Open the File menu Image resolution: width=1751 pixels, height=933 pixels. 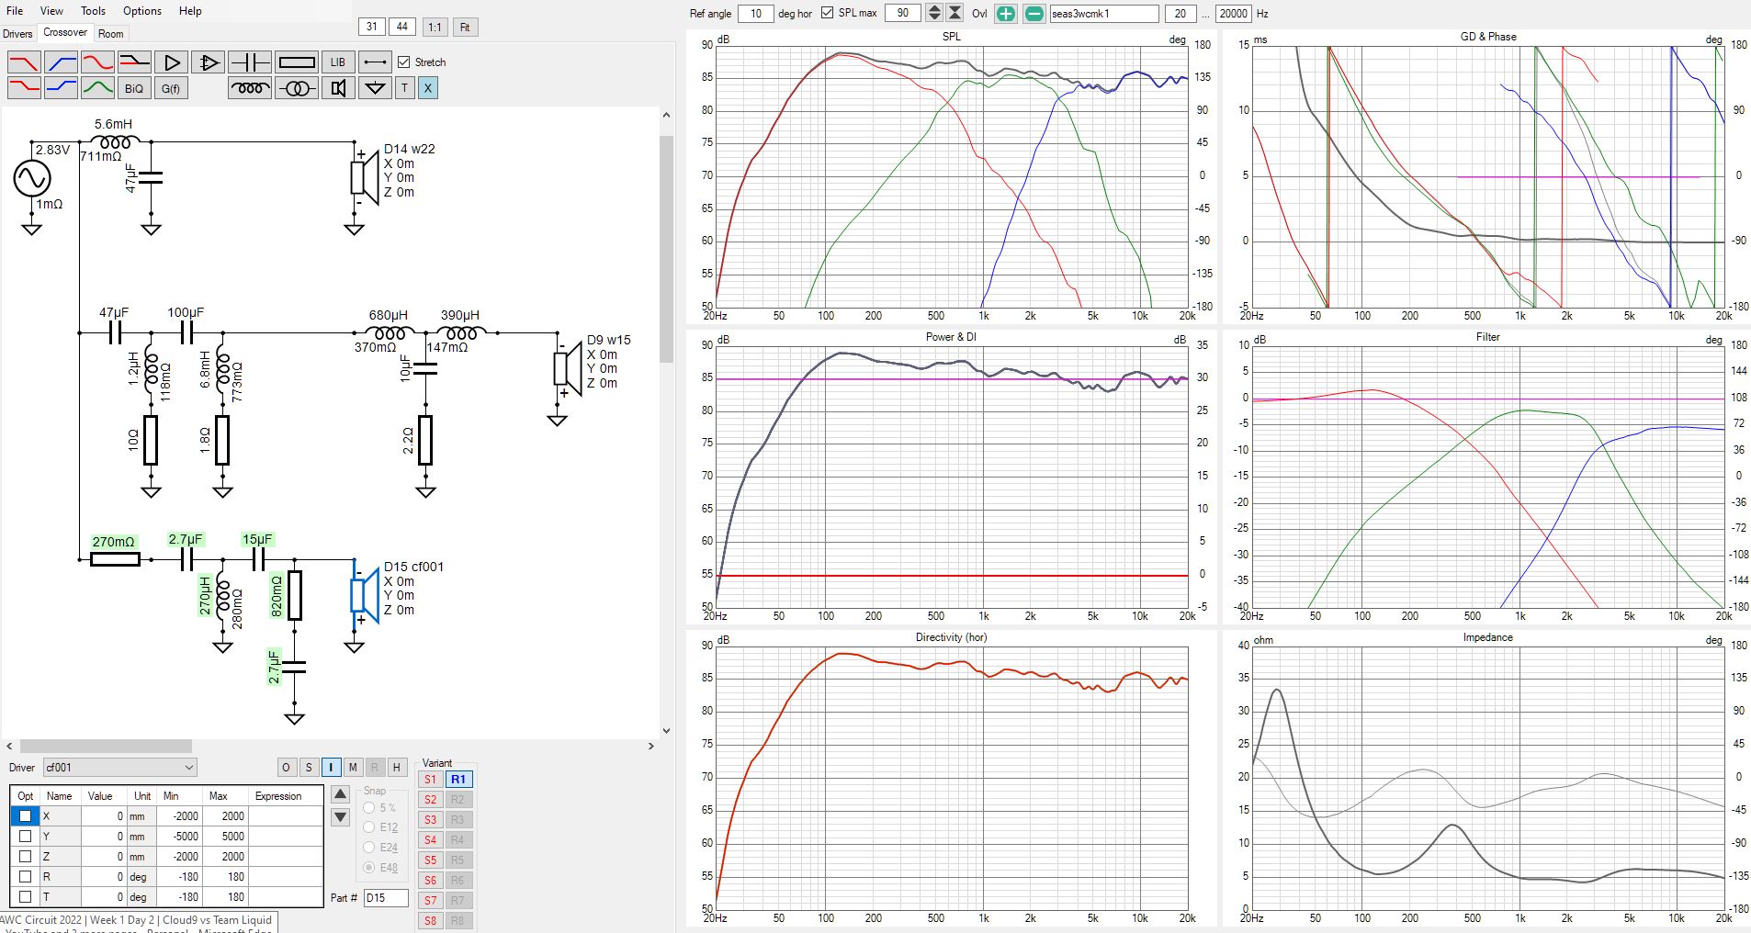click(x=15, y=11)
